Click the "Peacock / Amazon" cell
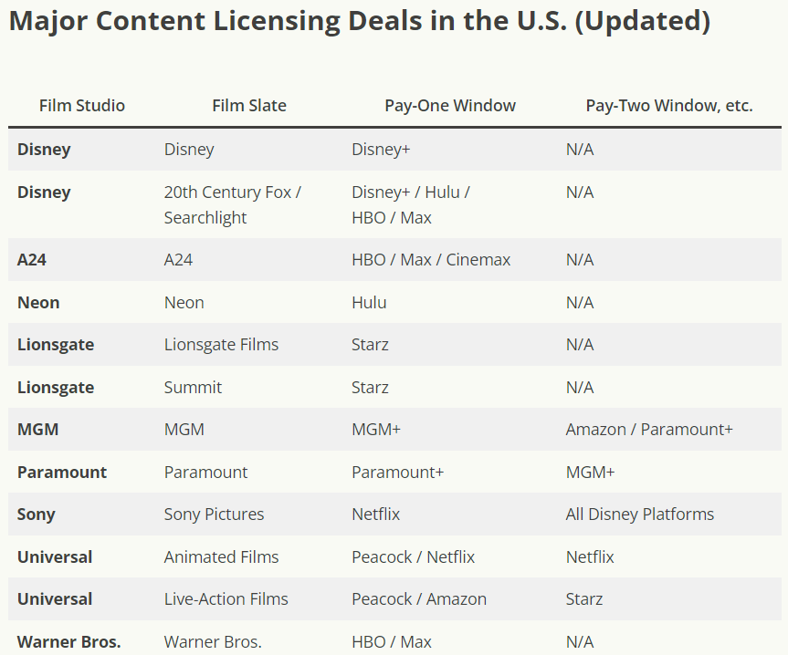This screenshot has width=788, height=655. click(x=419, y=599)
